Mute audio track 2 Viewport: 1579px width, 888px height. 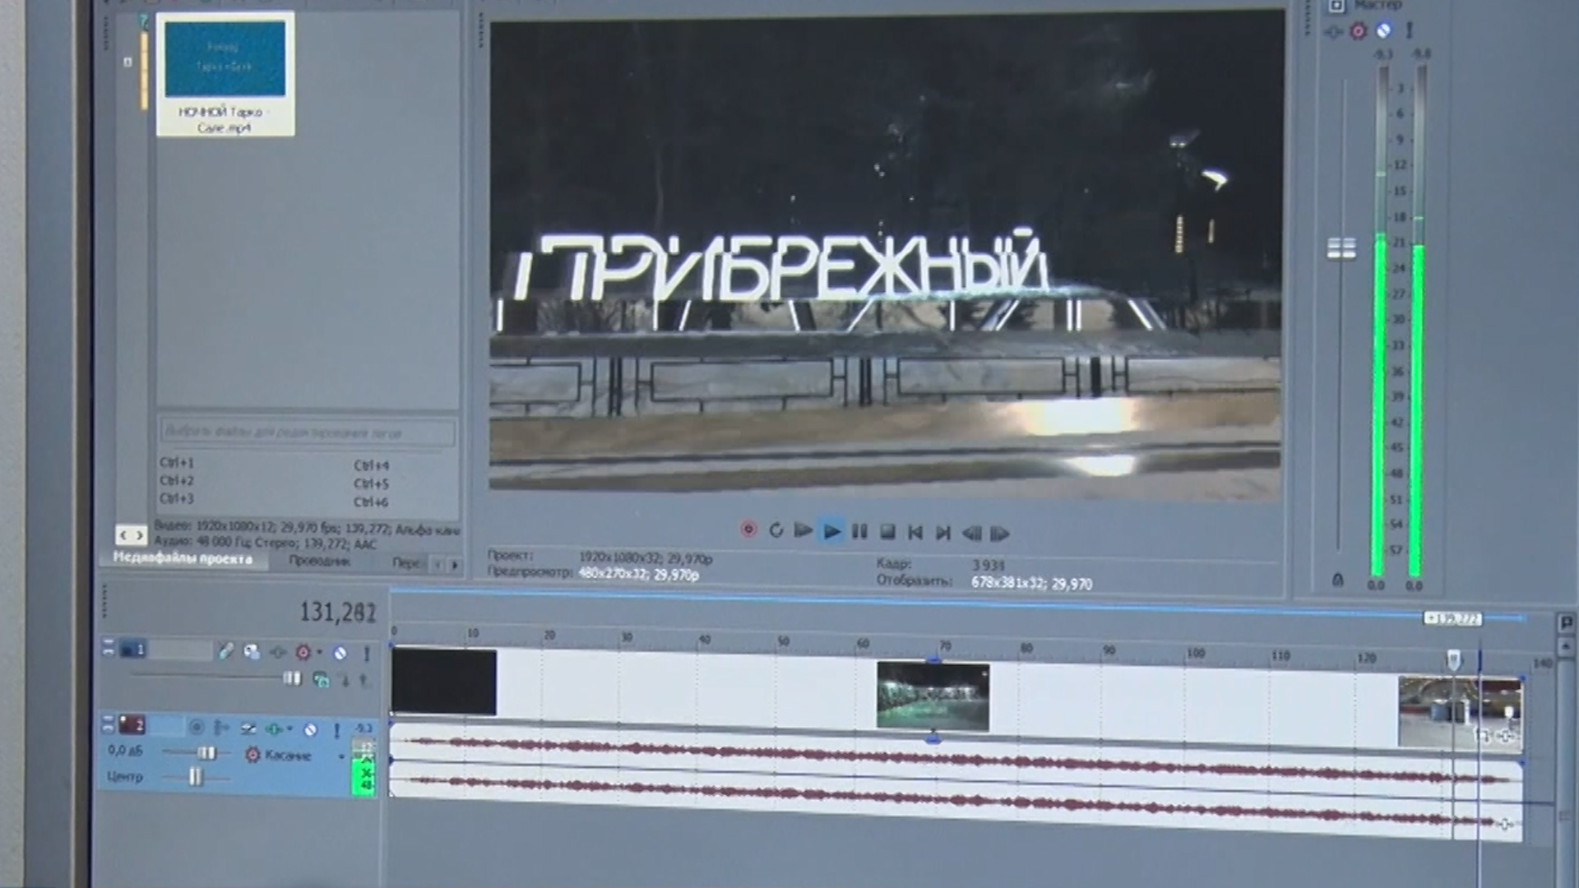coord(310,729)
